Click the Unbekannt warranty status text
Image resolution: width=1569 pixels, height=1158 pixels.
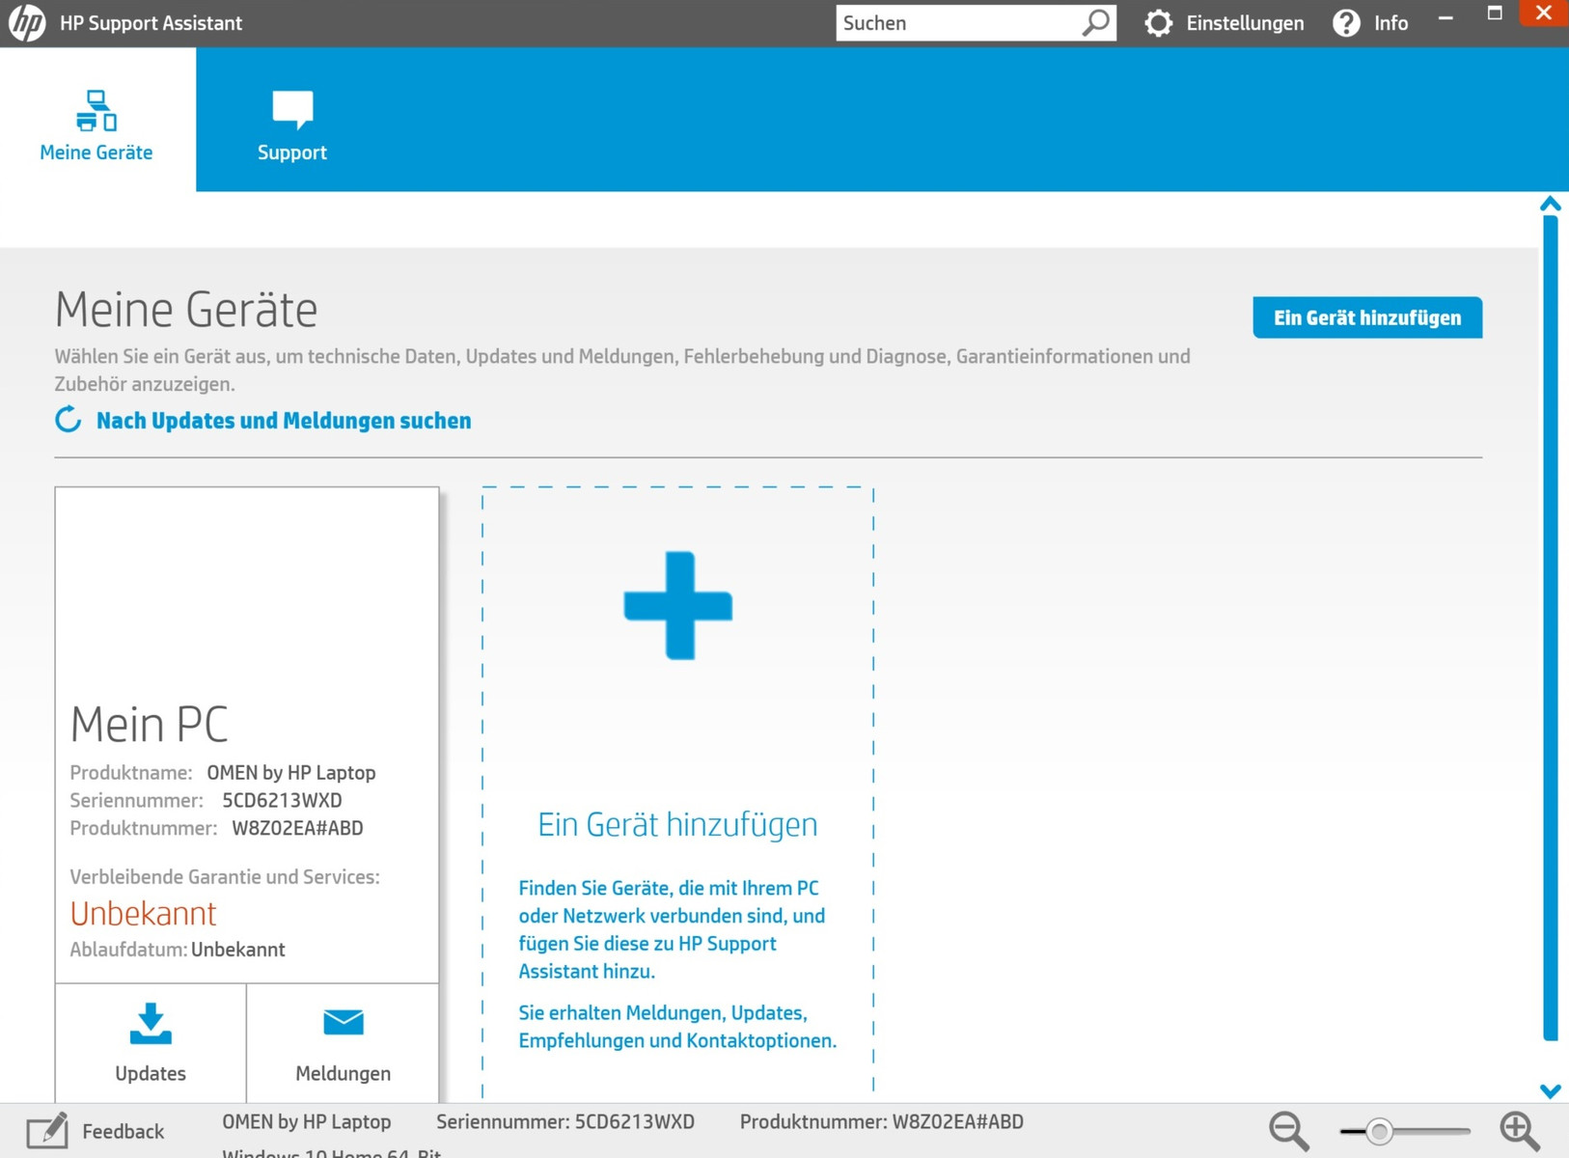[143, 914]
